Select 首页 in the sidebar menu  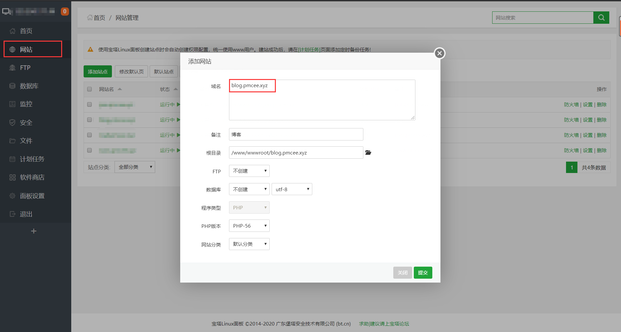tap(26, 31)
